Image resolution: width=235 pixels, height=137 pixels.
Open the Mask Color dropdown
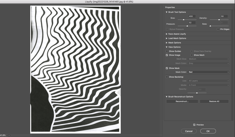(208, 72)
